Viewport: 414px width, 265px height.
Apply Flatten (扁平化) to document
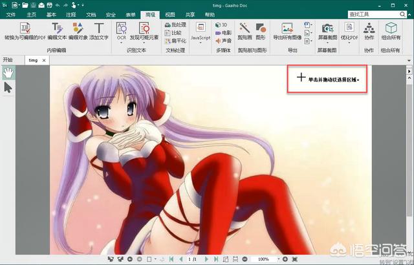coord(175,41)
